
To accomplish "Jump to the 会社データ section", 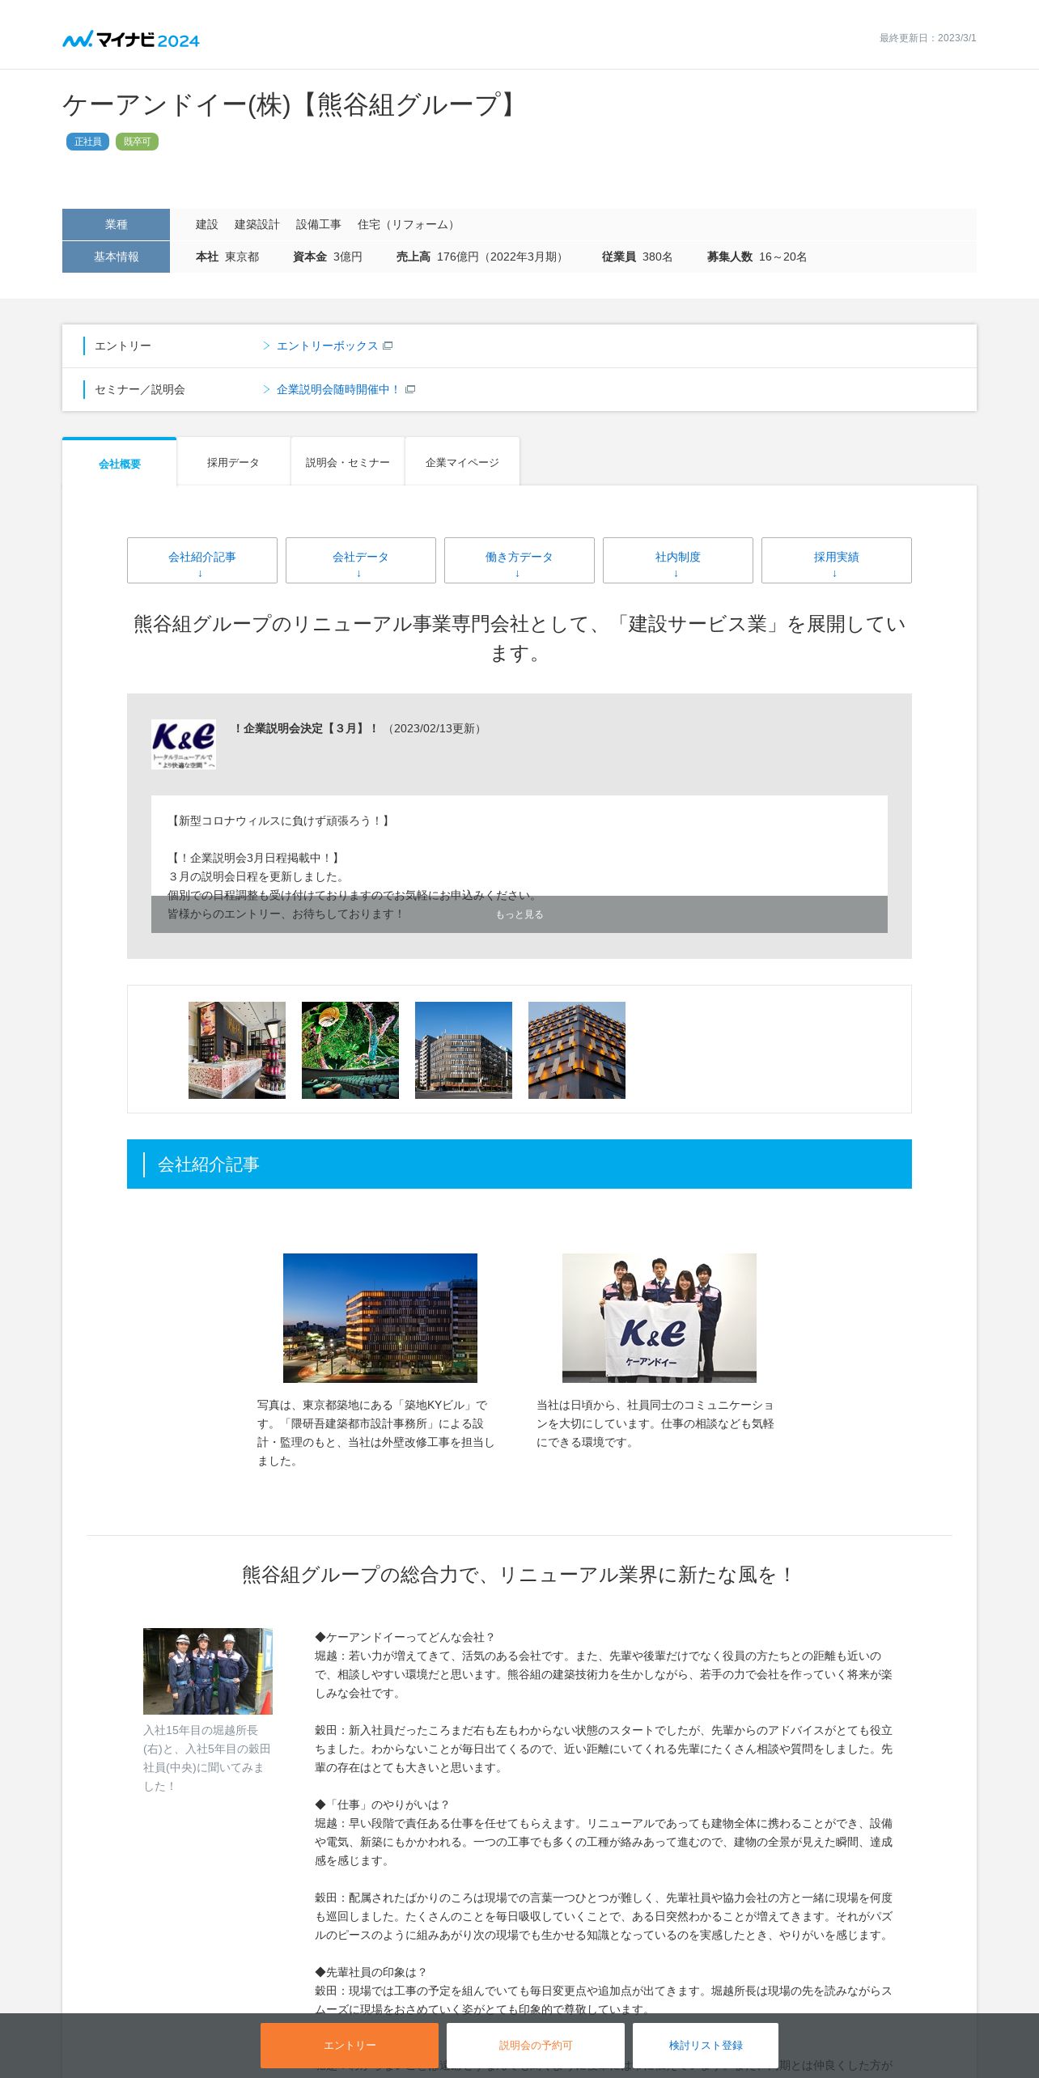I will tap(361, 560).
